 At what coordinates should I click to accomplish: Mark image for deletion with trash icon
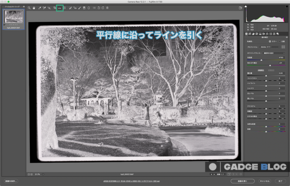[x=107, y=8]
